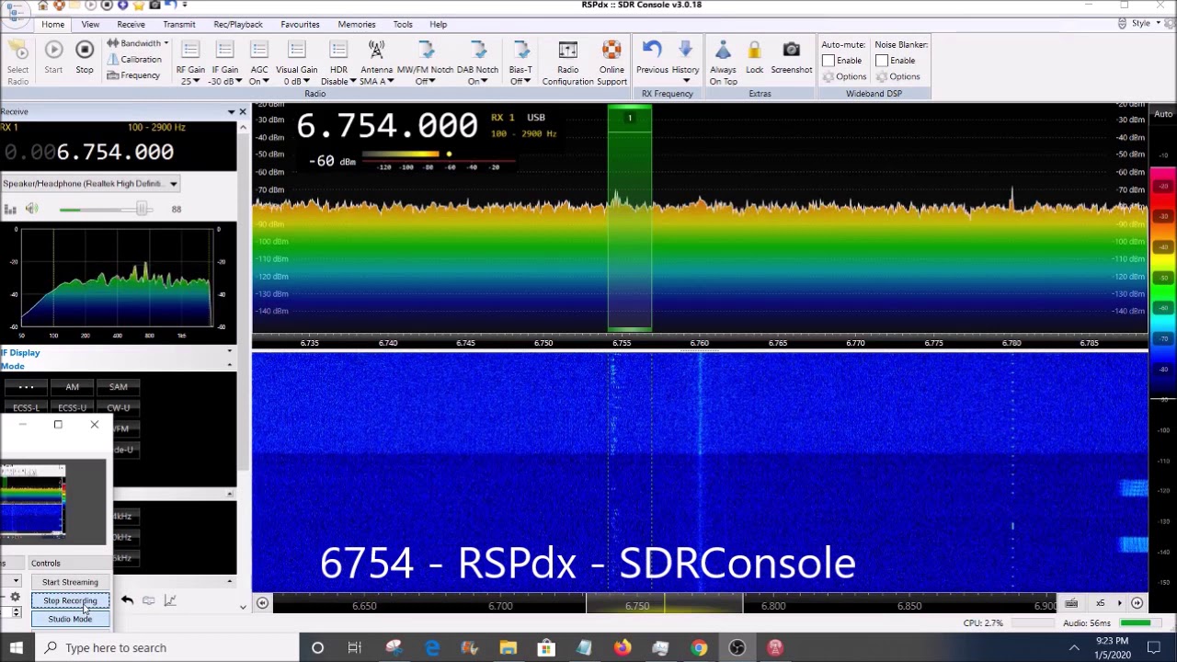1177x662 pixels.
Task: Toggle Studio Mode in OBS window
Action: [x=70, y=619]
